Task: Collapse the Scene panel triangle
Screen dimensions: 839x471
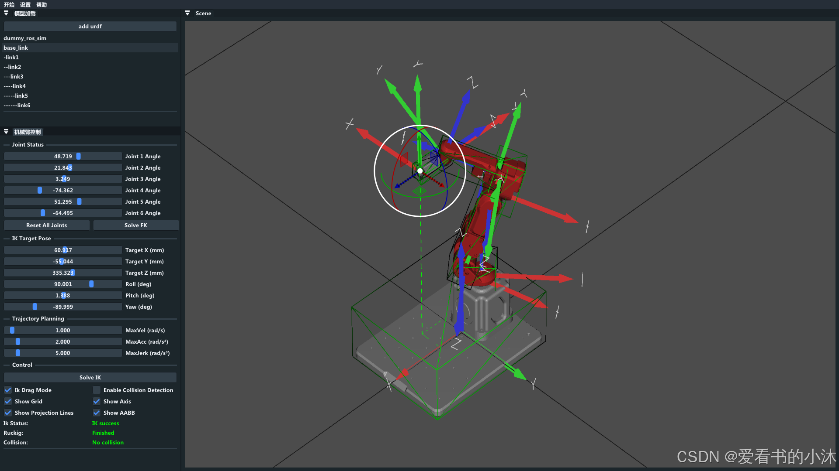Action: coord(187,14)
